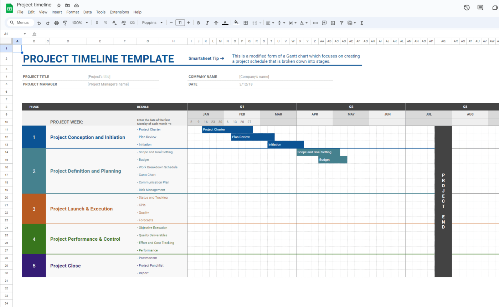Viewport: 499px width, 307px height.
Task: Click the Smartsheet Tip cell
Action: [206, 58]
